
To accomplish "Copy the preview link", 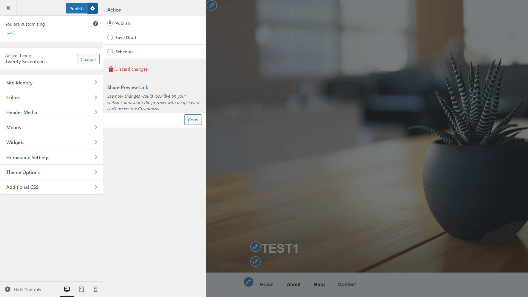I will (x=193, y=120).
